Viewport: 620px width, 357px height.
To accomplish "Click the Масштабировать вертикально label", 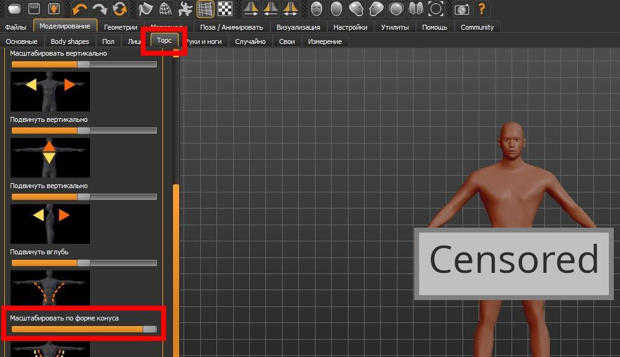I will (x=58, y=53).
